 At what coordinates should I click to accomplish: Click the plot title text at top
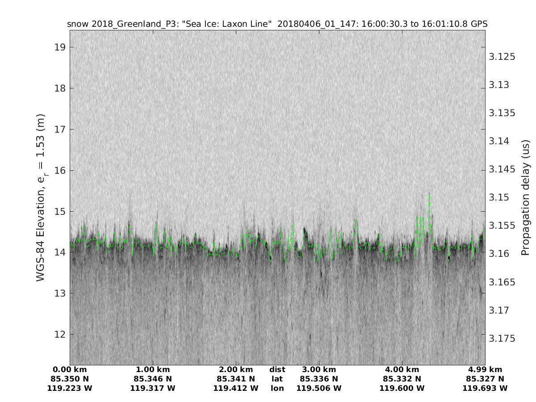click(x=277, y=24)
